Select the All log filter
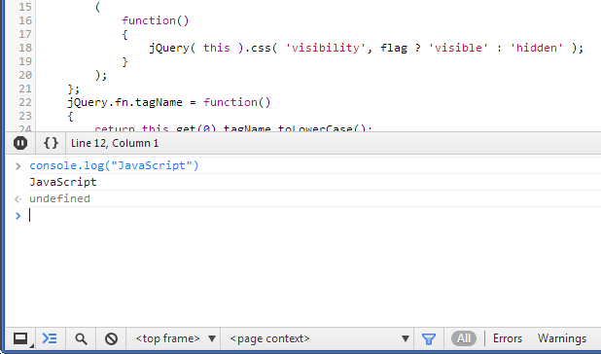Screen dimensions: 601x354 click(464, 338)
